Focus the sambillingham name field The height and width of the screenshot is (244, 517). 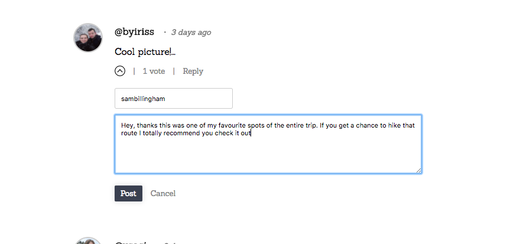pos(173,99)
